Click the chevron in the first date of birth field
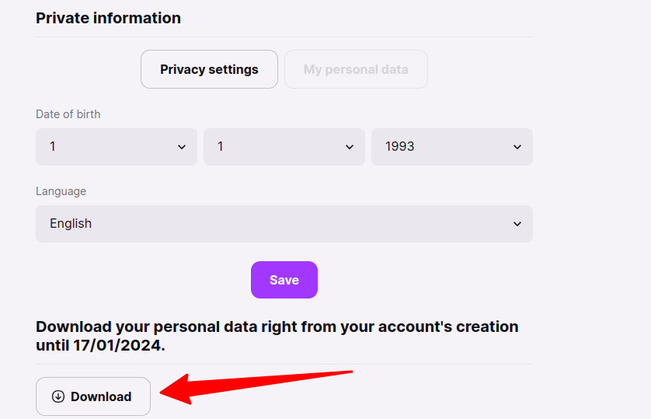 [x=182, y=147]
